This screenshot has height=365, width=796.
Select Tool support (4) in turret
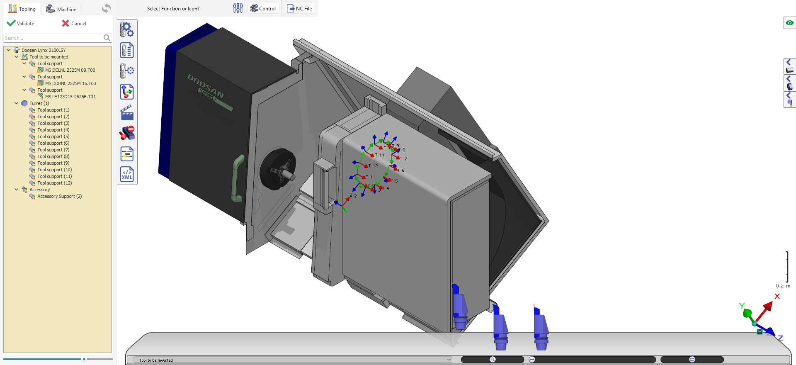[x=53, y=130]
